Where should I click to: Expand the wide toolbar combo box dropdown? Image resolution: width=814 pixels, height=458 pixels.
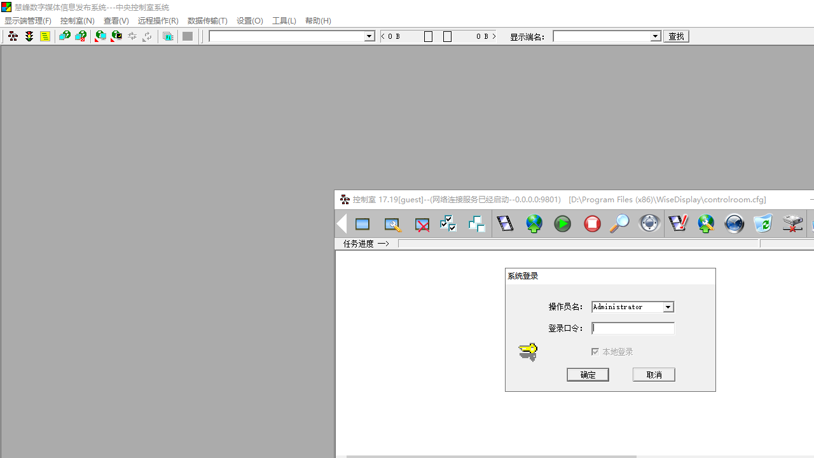(x=369, y=36)
